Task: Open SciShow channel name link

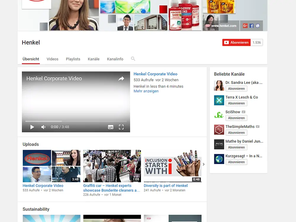Action: point(233,112)
